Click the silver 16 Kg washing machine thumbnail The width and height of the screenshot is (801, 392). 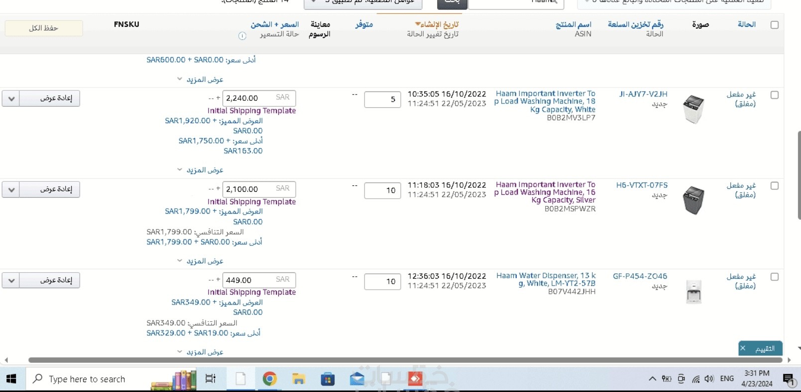(693, 200)
